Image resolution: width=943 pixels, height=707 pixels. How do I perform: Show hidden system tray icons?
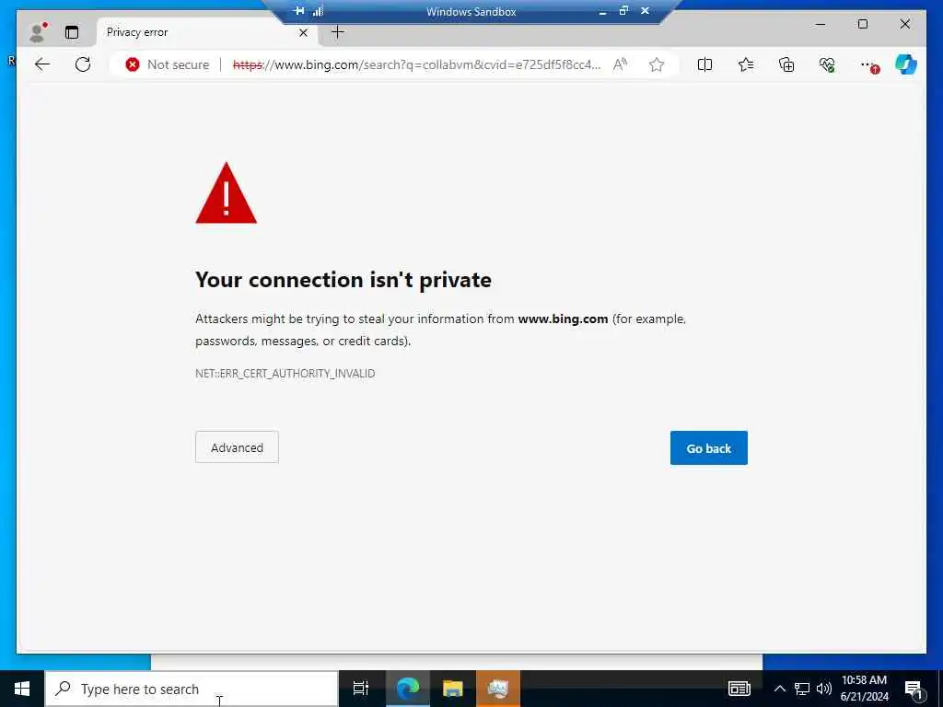coord(779,689)
